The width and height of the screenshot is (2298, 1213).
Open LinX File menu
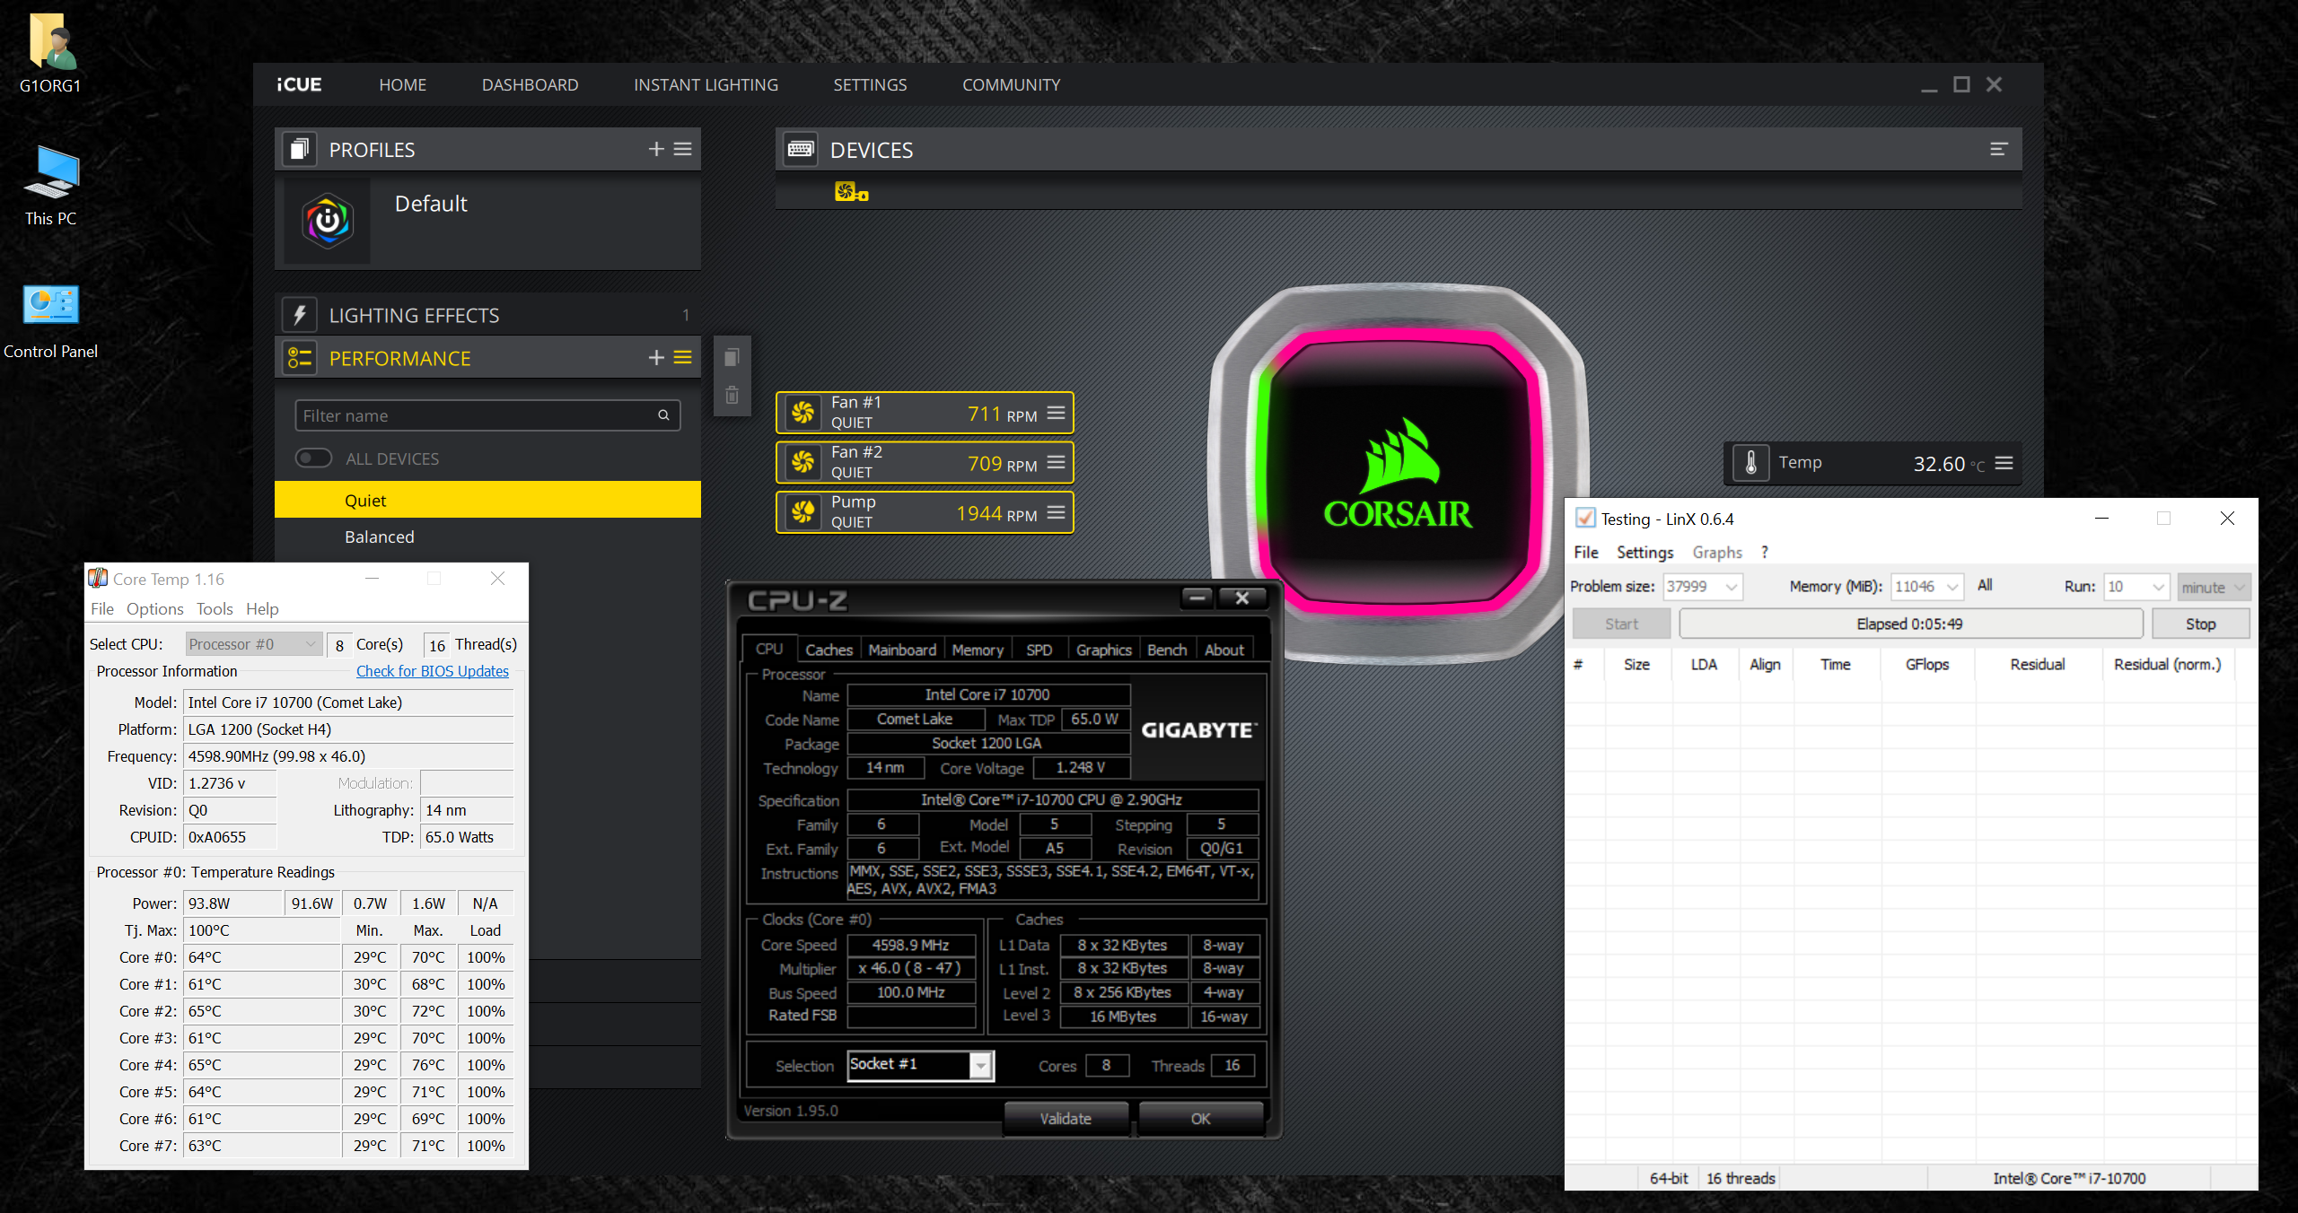[1585, 552]
